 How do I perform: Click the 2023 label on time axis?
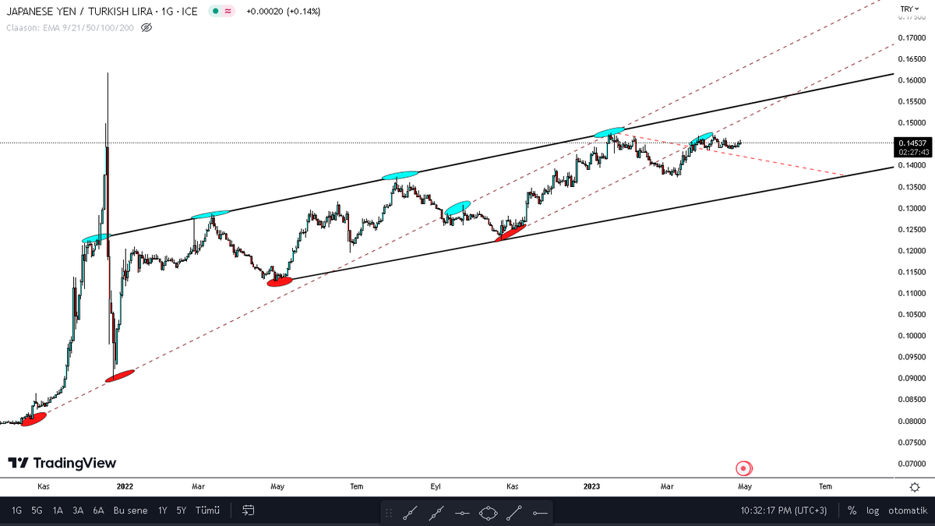point(591,486)
